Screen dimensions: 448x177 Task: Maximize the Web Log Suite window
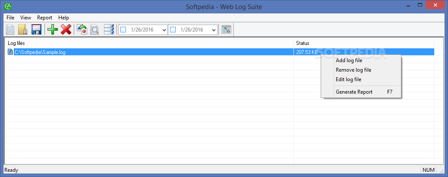pyautogui.click(x=420, y=5)
